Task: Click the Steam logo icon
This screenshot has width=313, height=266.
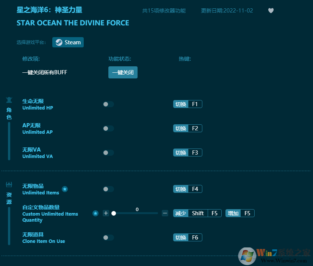Action: tap(59, 42)
